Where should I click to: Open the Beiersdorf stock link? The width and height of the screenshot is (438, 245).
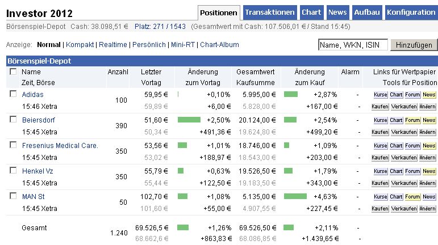click(38, 120)
